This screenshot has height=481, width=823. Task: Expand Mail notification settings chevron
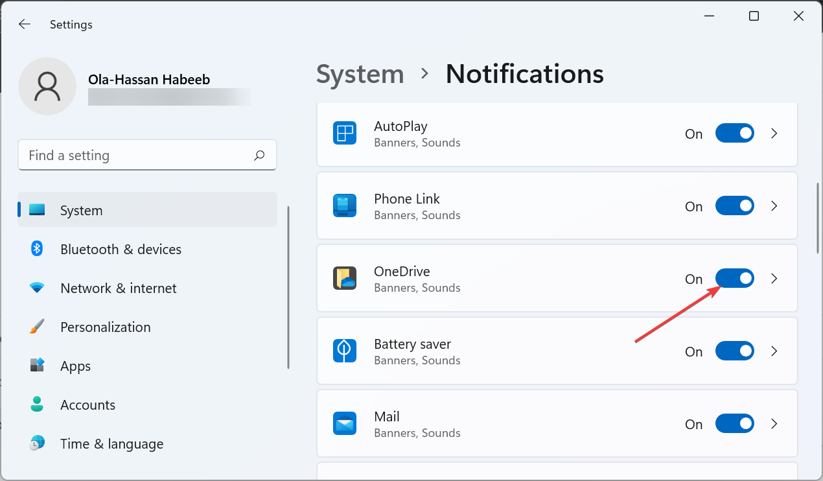tap(774, 424)
